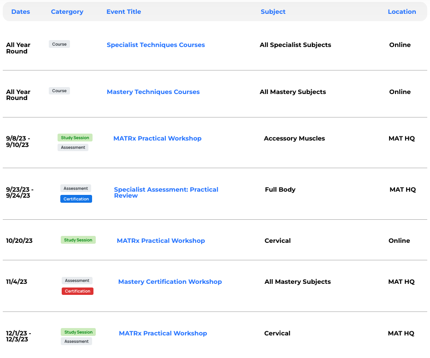Click the Location column header
Screen dimensions: 430x358
(402, 12)
